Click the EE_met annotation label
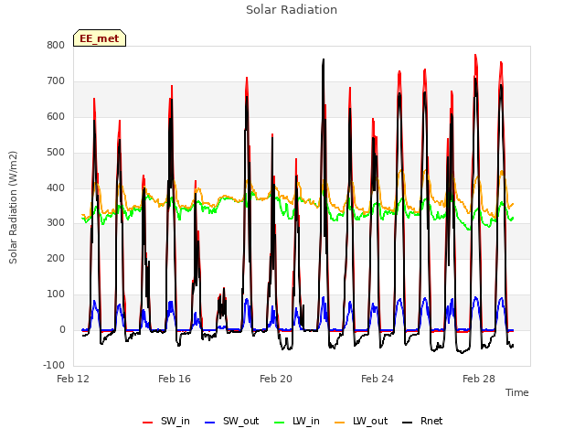Screen dimensions: 585x439 coord(100,38)
